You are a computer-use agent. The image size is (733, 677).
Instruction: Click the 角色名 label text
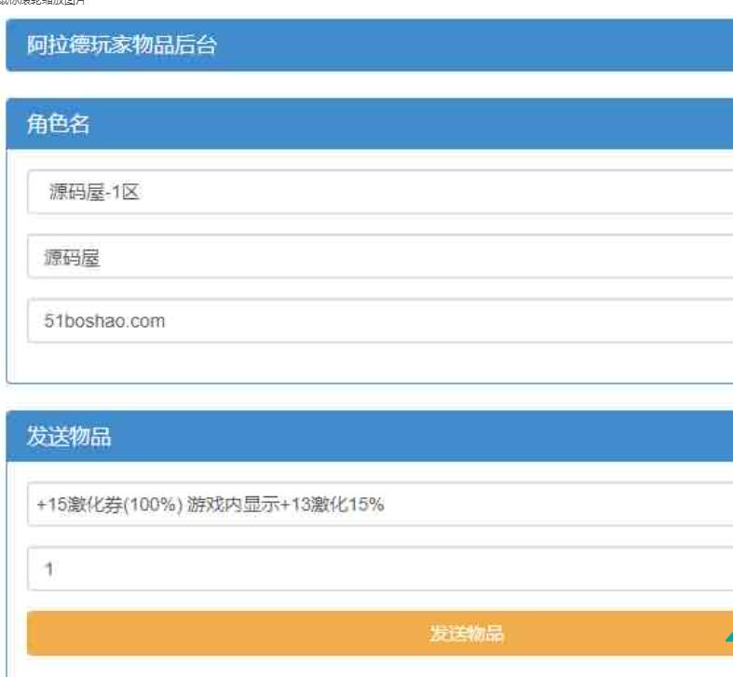click(x=58, y=124)
